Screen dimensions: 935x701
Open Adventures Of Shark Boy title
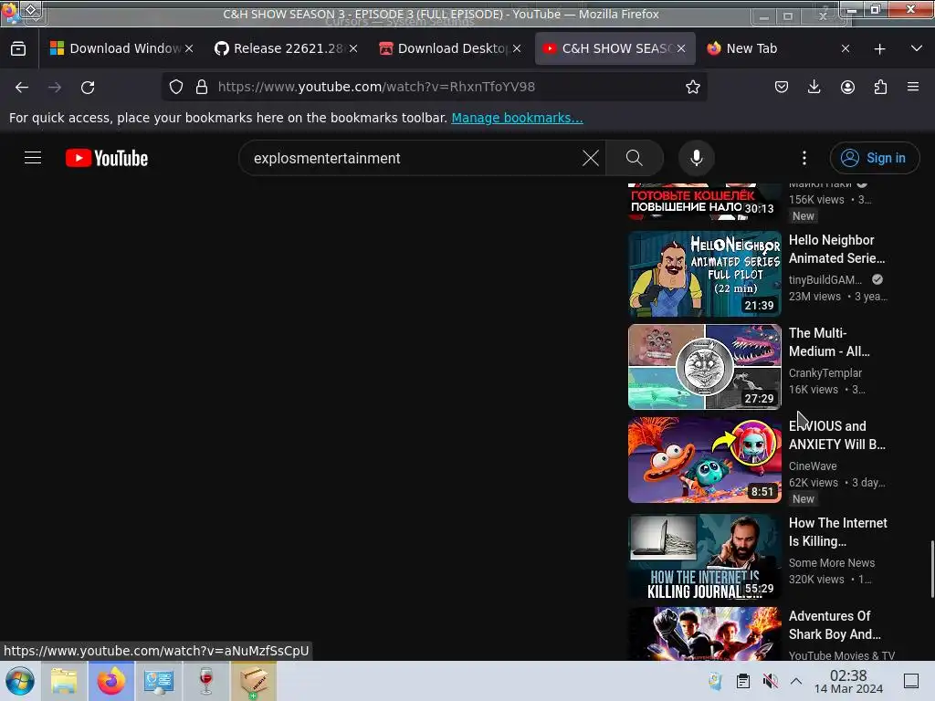pyautogui.click(x=835, y=624)
